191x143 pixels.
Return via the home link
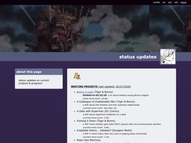184,2
